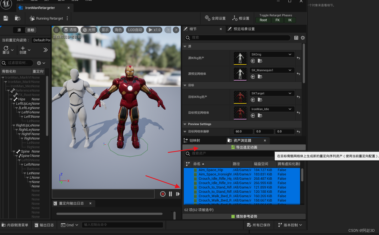Click the 60.0 mesh offset X field

[x=243, y=131]
